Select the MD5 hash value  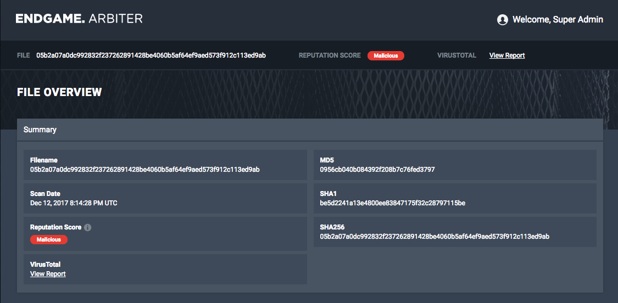pos(377,170)
